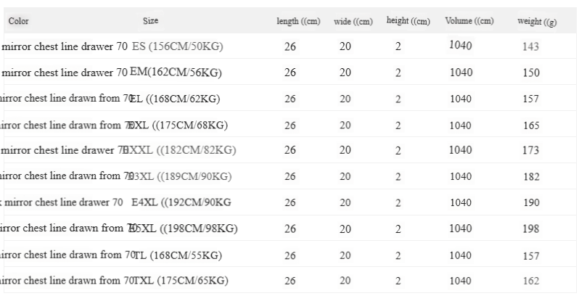Select the TXL (175CM/65KG) size cell
This screenshot has height=296, width=579.
click(181, 281)
